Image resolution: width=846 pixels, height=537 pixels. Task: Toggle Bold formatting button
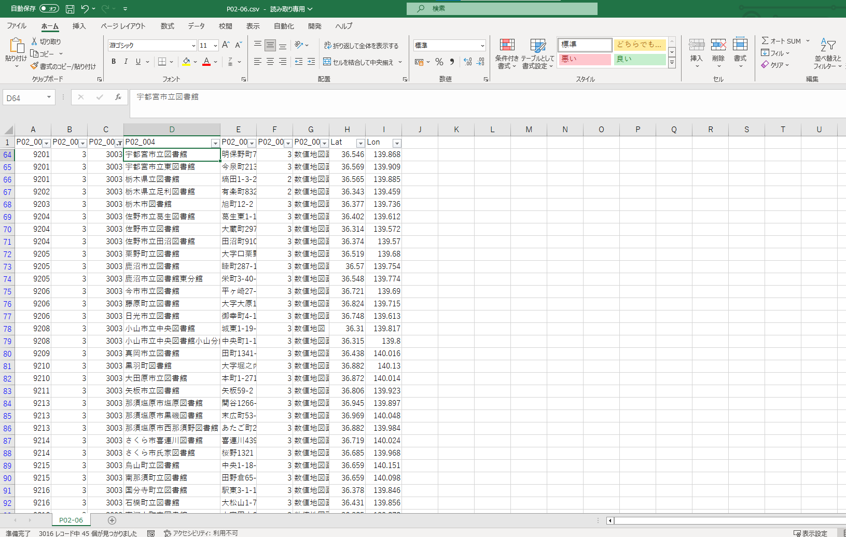point(114,62)
